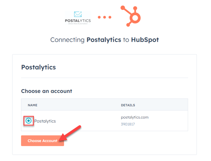Screen dimensions: 211x161
Task: Click the postalytics.com domain detail
Action: [x=135, y=117]
